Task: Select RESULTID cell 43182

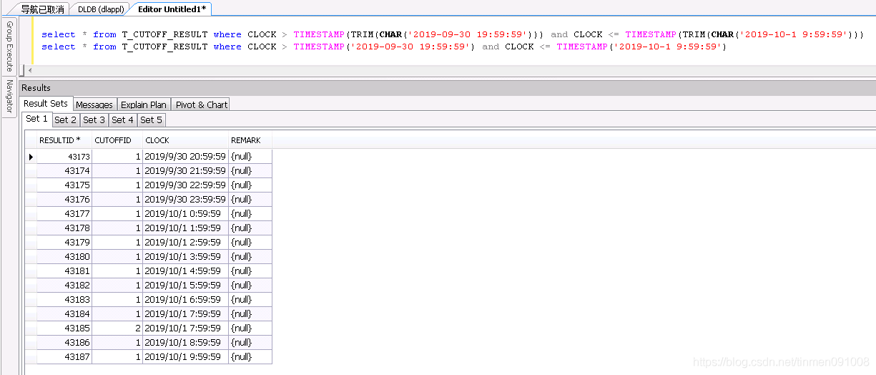Action: (x=64, y=285)
